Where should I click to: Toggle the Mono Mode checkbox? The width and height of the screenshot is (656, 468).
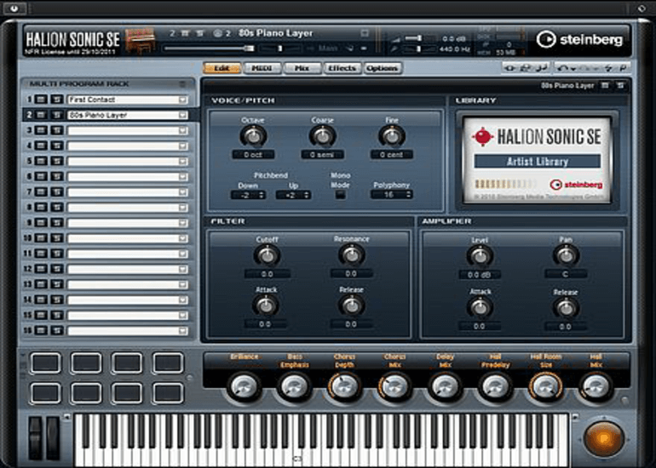point(340,194)
